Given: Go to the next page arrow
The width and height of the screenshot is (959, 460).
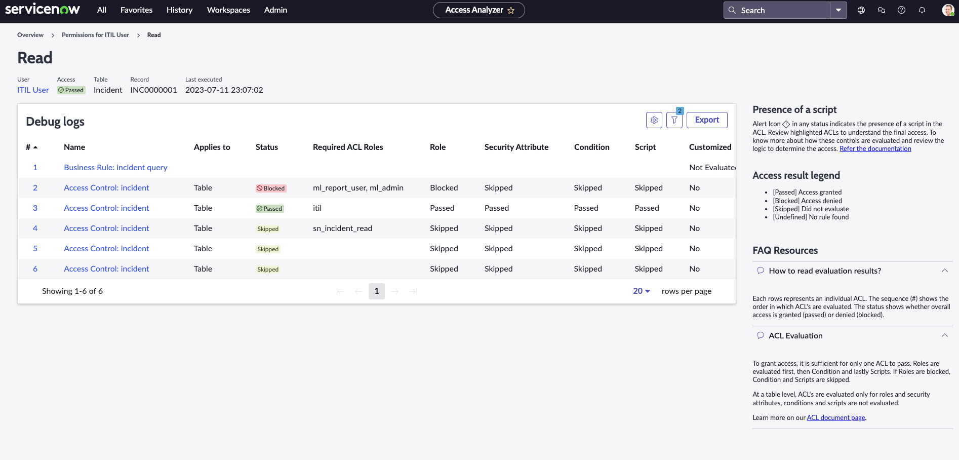Looking at the screenshot, I should 395,291.
